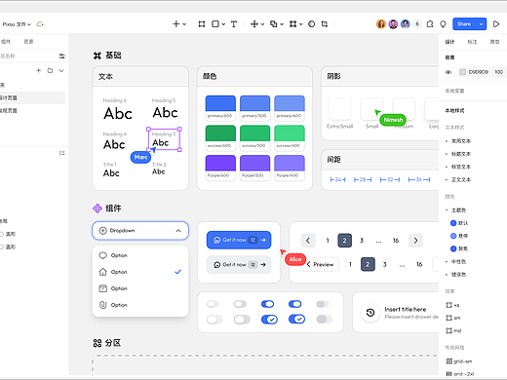Screen dimensions: 507x380
Task: Click the third user avatar
Action: coord(405,24)
